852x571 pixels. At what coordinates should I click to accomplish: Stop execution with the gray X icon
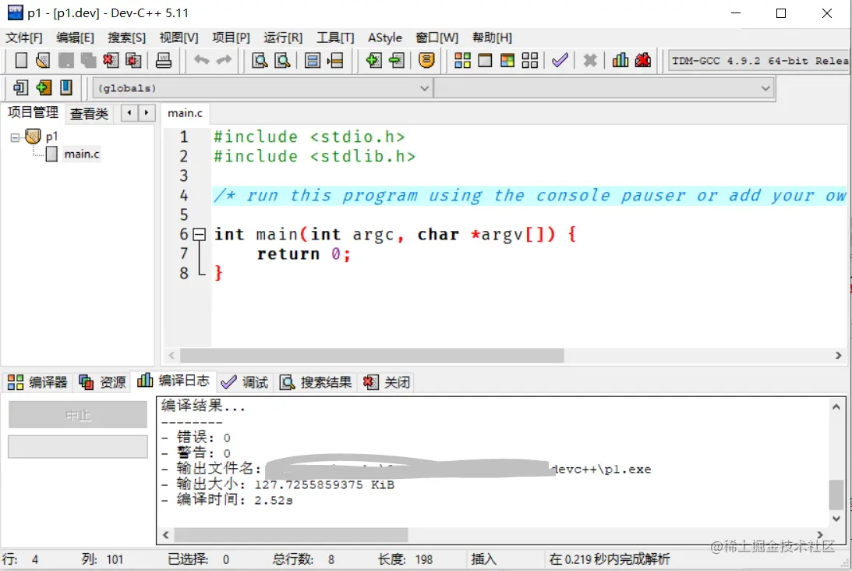590,60
